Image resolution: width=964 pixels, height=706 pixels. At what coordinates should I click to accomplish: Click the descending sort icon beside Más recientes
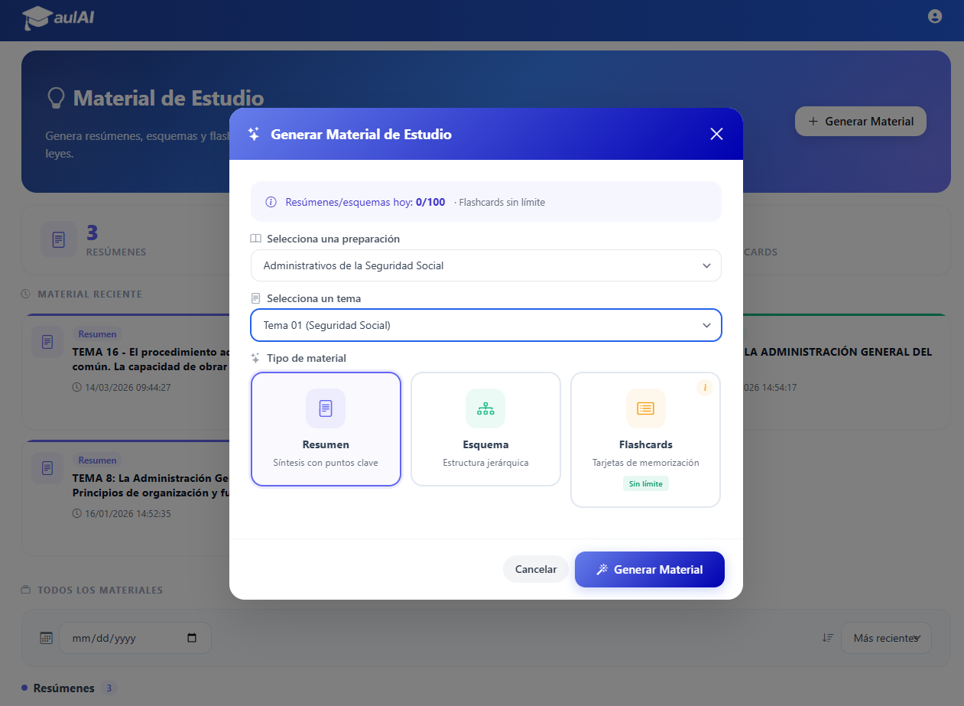(x=826, y=637)
